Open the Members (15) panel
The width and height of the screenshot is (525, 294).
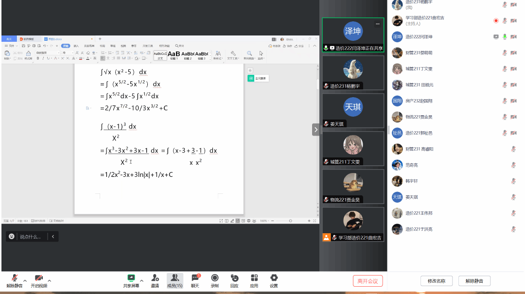point(175,280)
